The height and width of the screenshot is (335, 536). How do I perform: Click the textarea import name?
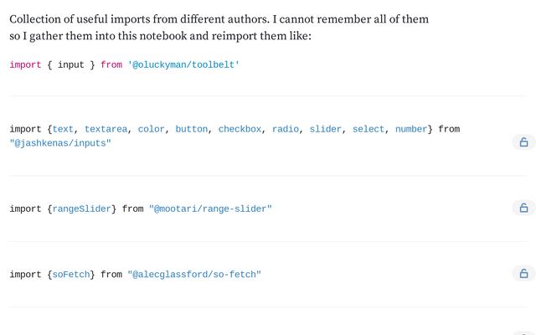pyautogui.click(x=106, y=129)
